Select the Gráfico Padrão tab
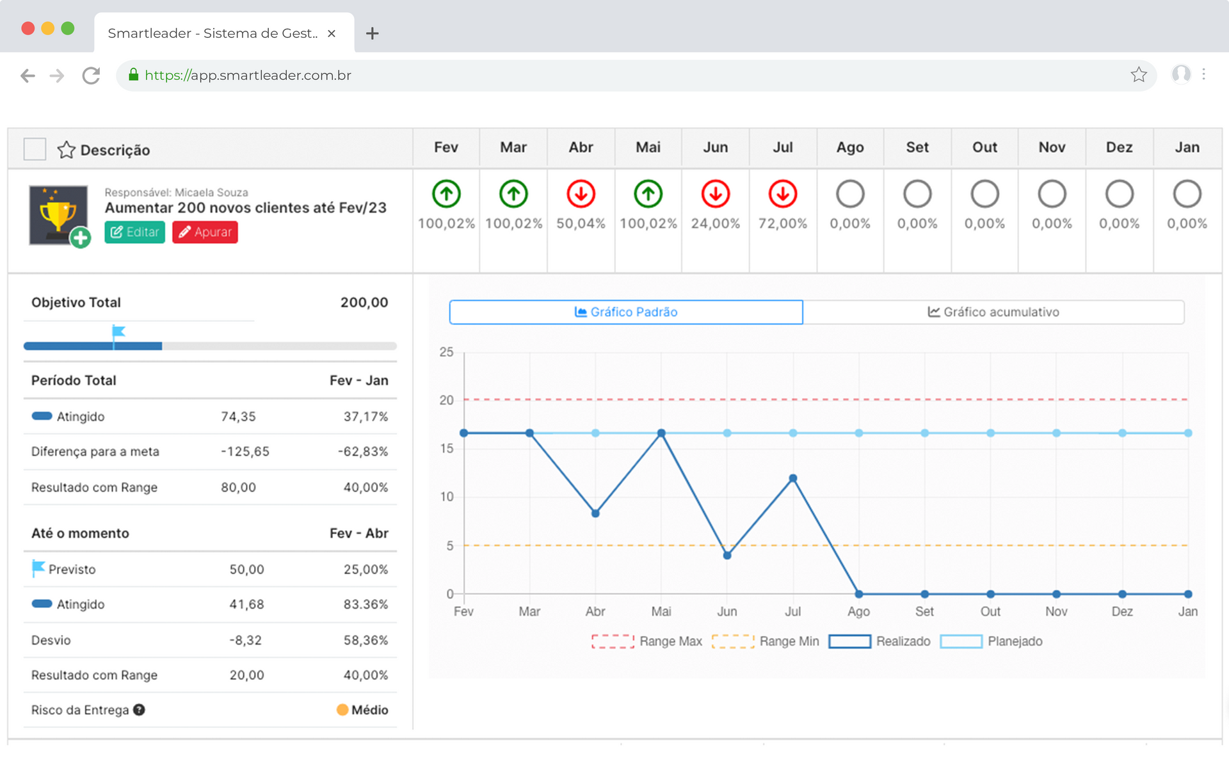This screenshot has width=1229, height=770. [x=626, y=312]
